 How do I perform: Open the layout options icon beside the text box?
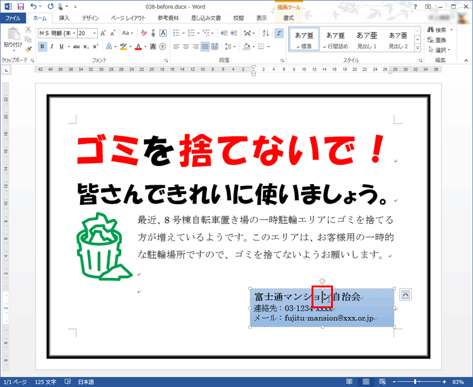(406, 294)
